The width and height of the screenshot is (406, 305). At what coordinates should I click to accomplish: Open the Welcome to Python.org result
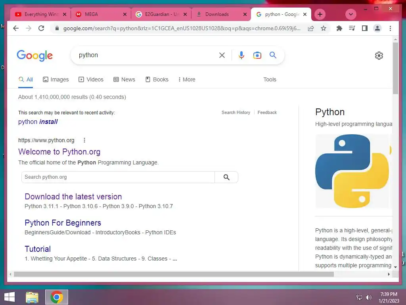coord(59,152)
